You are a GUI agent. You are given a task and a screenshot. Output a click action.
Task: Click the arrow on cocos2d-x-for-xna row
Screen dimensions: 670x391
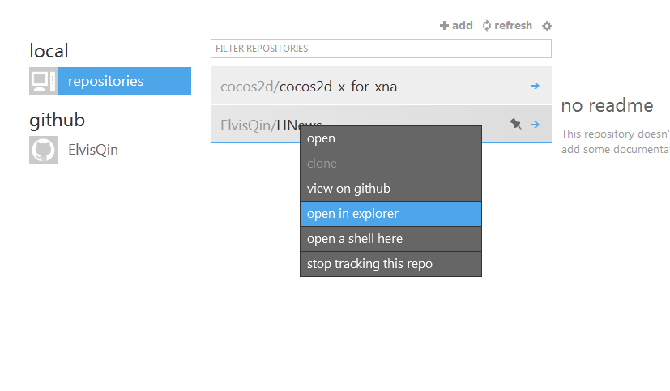(x=536, y=86)
